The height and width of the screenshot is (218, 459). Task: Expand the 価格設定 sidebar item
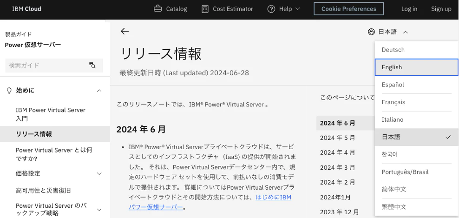coord(99,173)
